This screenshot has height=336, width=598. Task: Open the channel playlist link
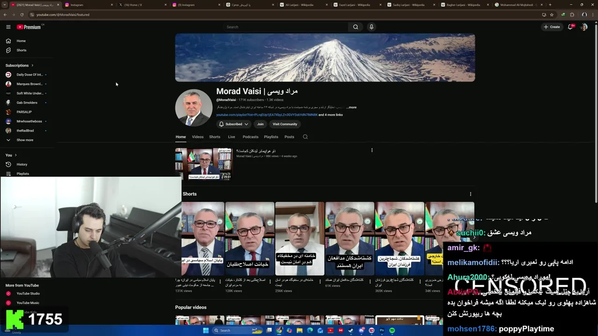pyautogui.click(x=267, y=115)
